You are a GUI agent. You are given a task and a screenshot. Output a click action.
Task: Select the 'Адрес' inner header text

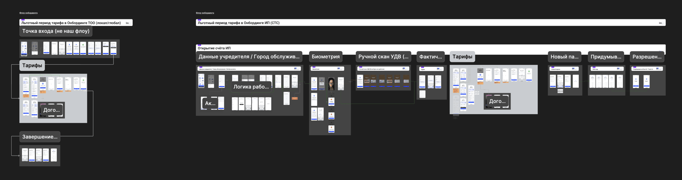[x=423, y=69]
